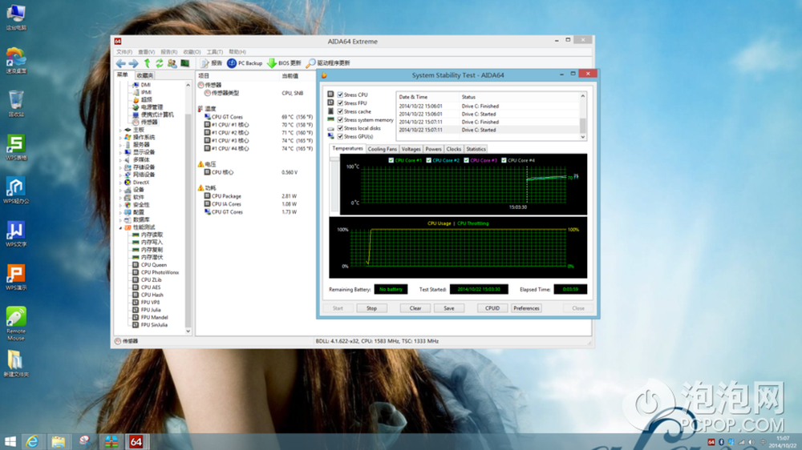This screenshot has width=802, height=450.
Task: Switch to the Clocks tab
Action: tap(454, 149)
